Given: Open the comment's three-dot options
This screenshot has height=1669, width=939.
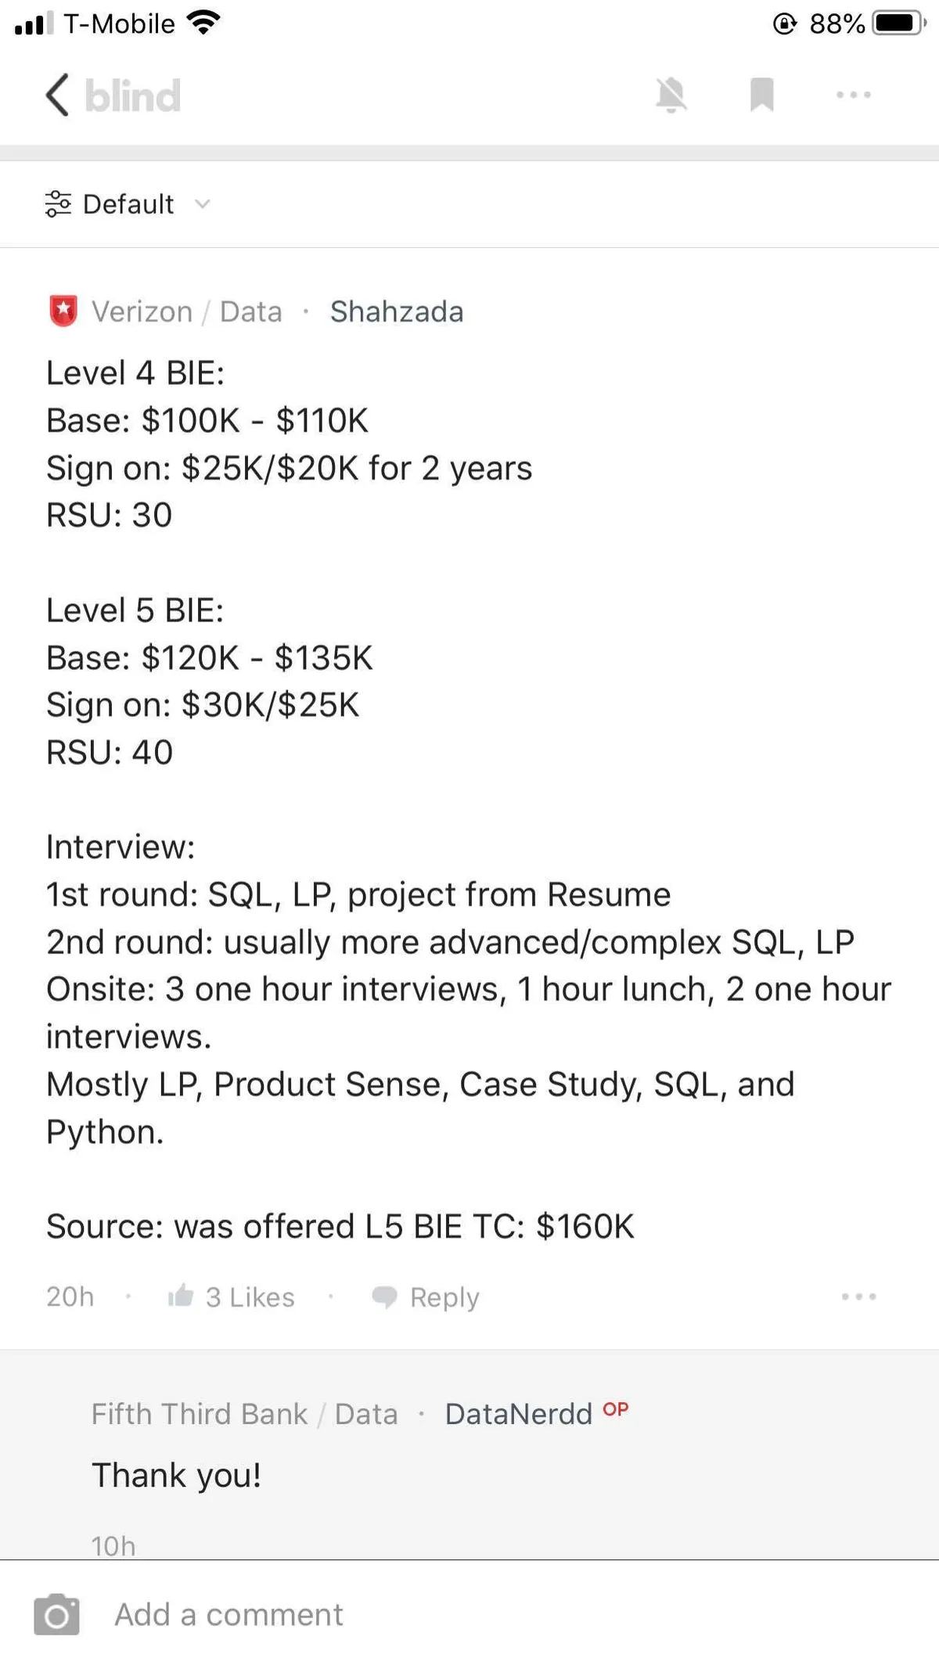Looking at the screenshot, I should tap(858, 1297).
